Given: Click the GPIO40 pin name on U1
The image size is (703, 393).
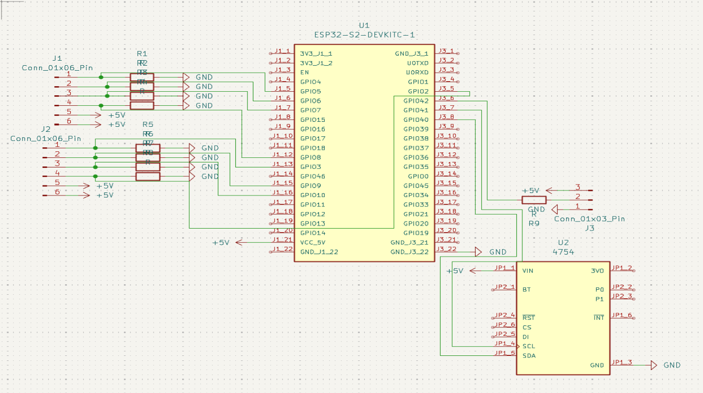Looking at the screenshot, I should pos(416,120).
